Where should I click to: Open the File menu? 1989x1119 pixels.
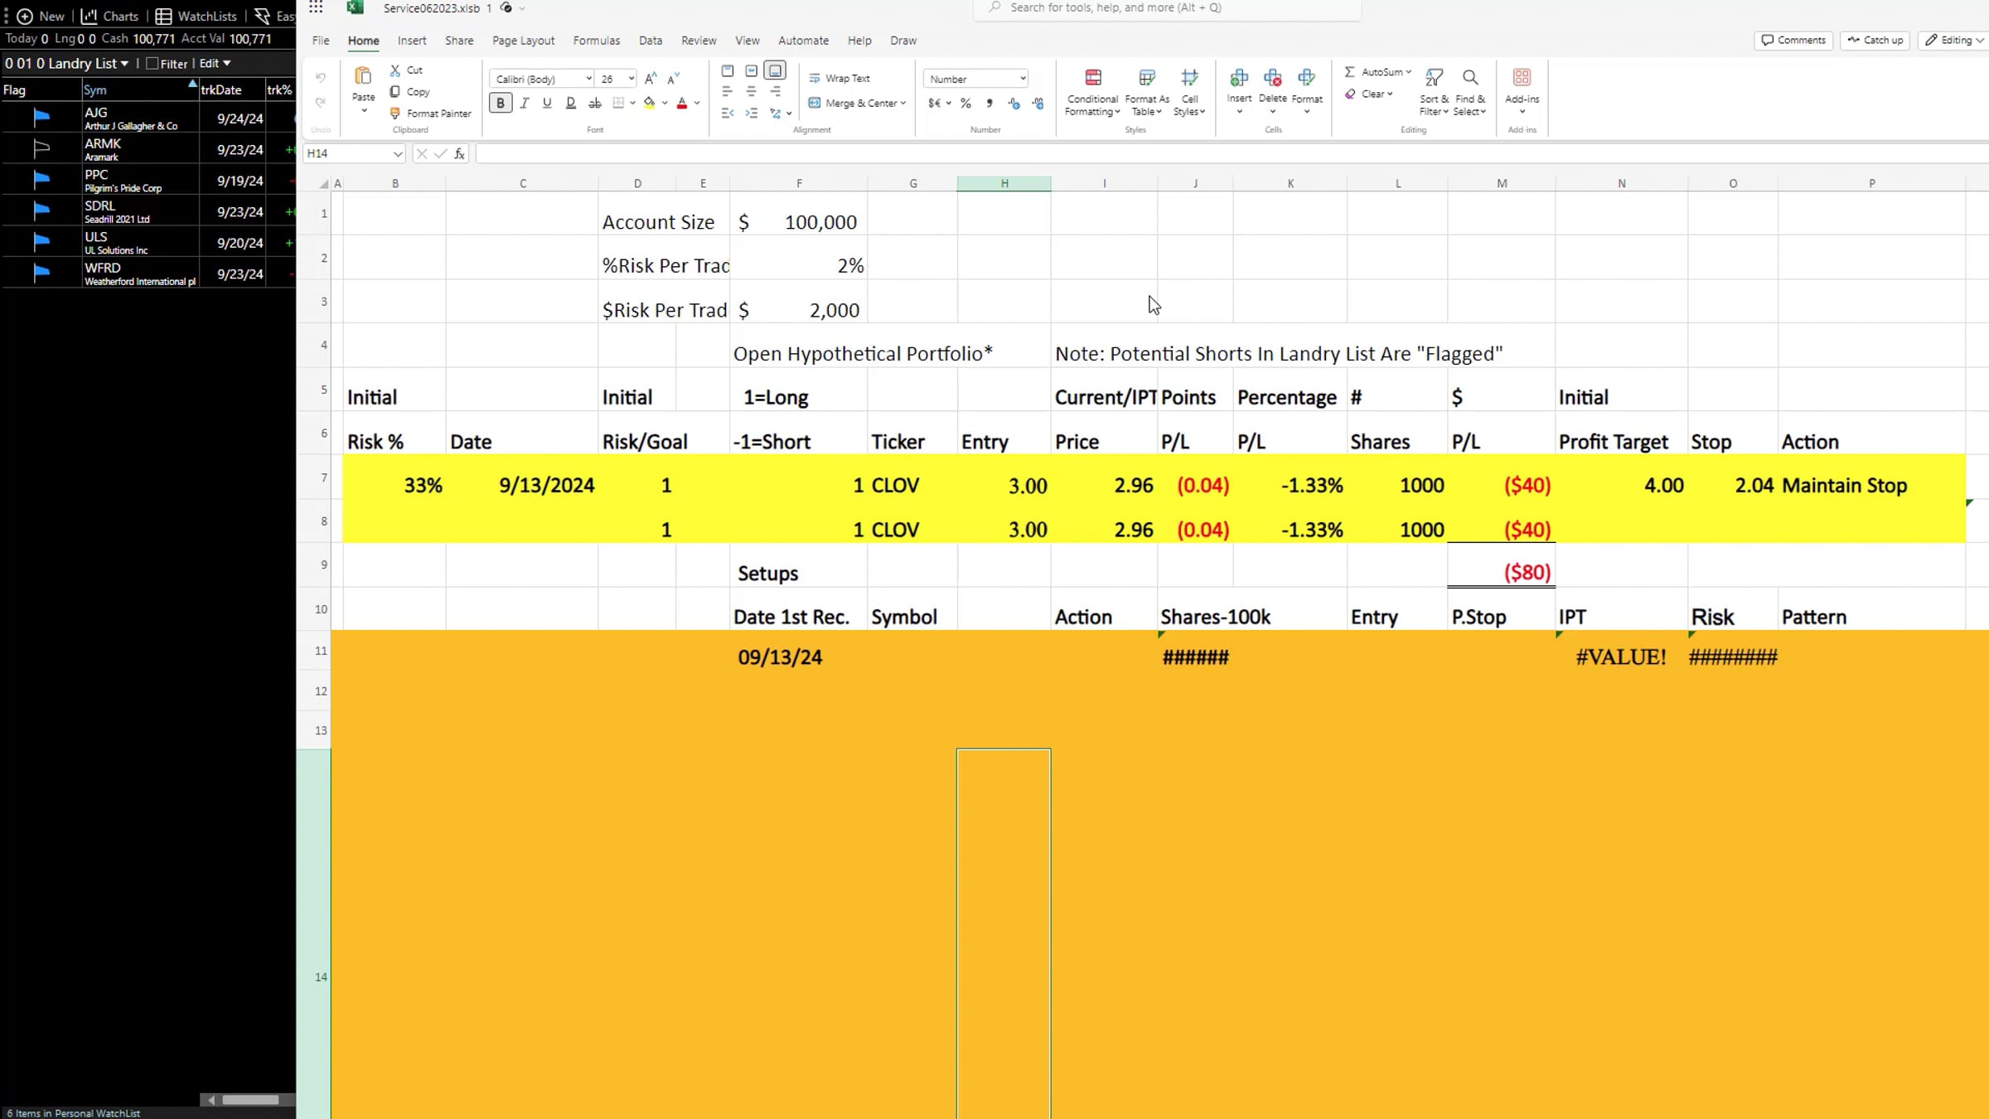(x=321, y=41)
